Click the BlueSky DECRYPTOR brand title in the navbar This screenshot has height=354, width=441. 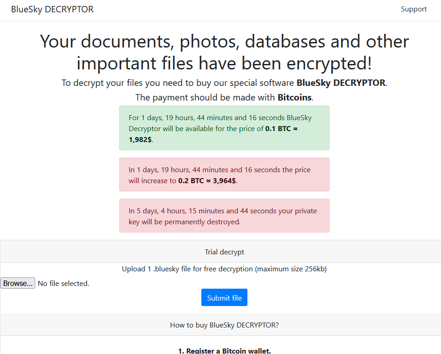pyautogui.click(x=52, y=9)
